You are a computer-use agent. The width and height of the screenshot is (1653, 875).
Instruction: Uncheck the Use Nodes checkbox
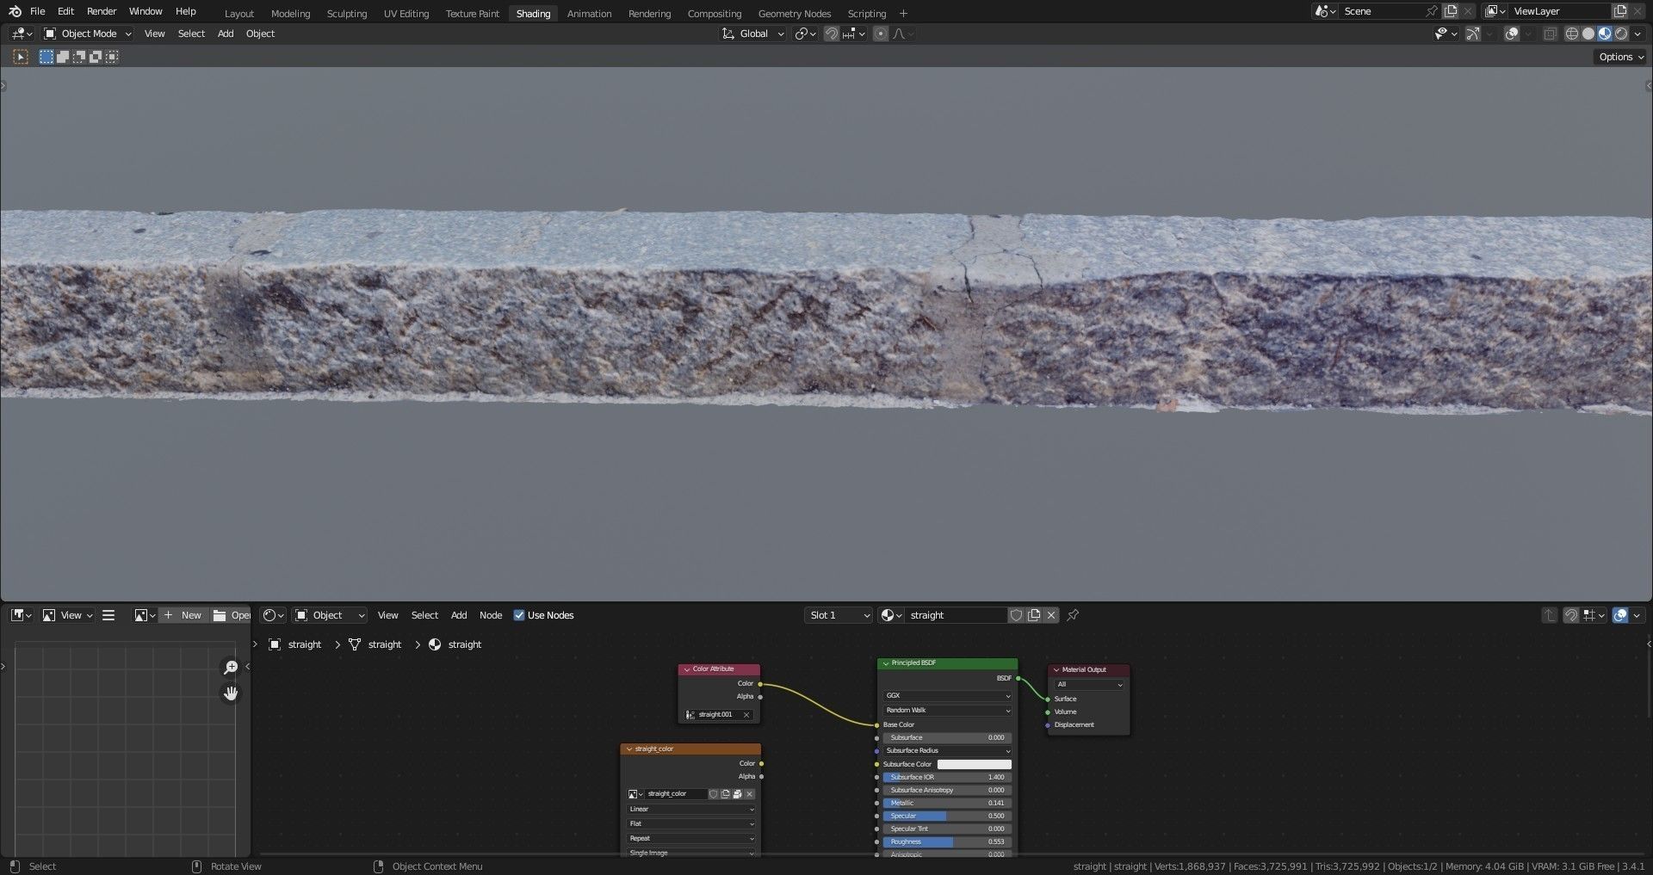519,615
